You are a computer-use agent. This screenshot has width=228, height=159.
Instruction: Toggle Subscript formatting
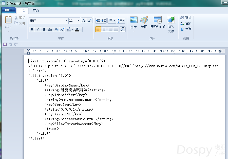point(56,29)
